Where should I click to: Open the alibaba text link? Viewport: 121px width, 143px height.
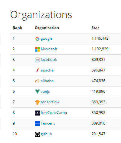point(47,81)
